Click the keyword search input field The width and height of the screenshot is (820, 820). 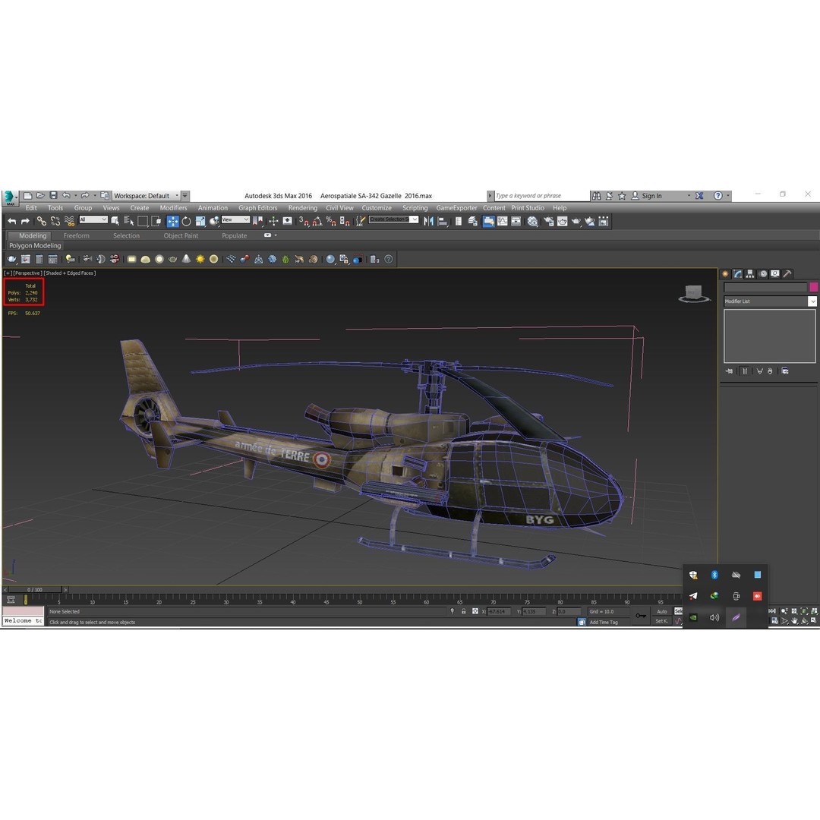point(542,196)
